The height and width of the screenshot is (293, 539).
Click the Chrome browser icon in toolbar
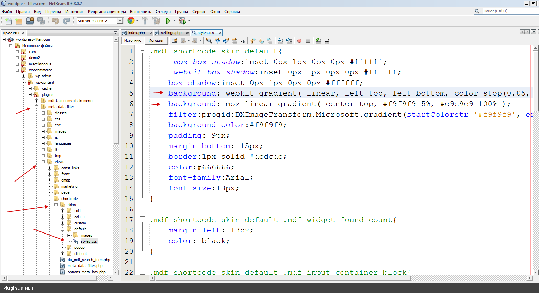tap(131, 21)
